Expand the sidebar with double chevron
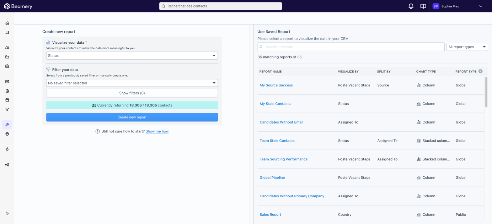 (7, 213)
